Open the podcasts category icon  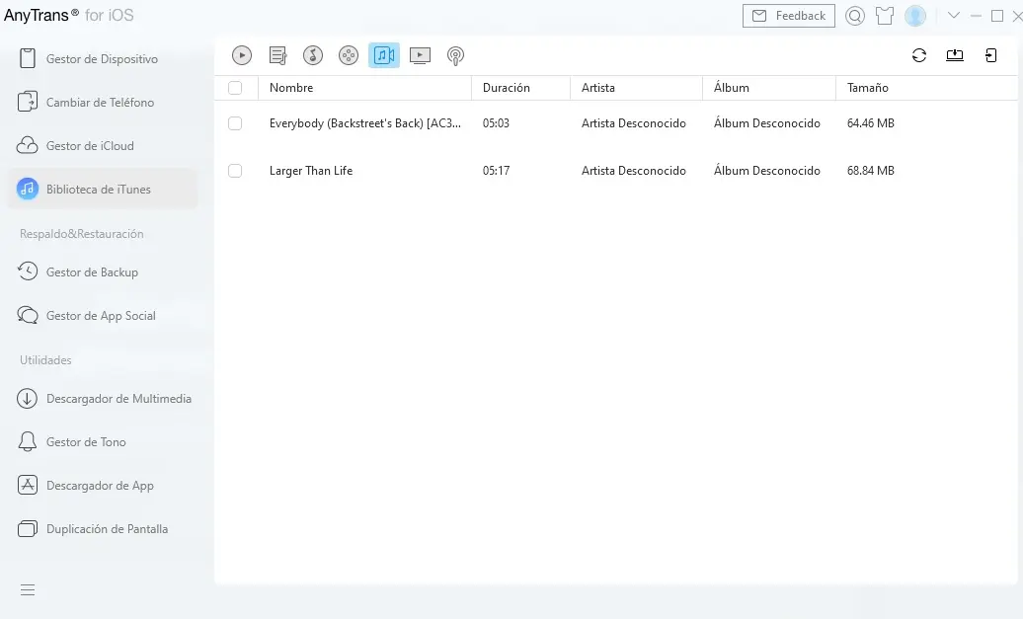coord(455,56)
